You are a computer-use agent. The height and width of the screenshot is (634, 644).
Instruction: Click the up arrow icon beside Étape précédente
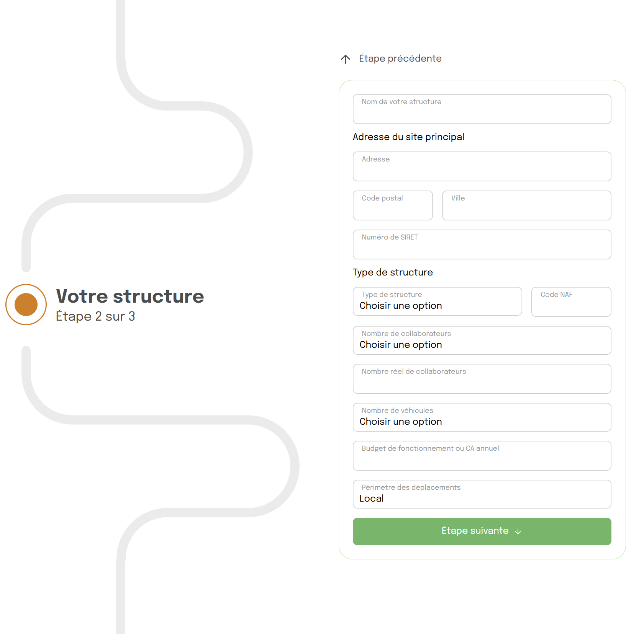coord(346,59)
